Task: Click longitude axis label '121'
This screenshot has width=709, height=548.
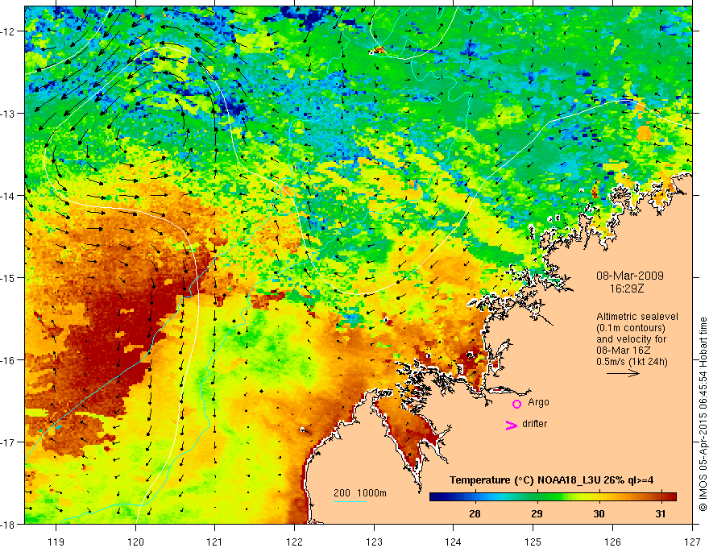Action: pos(215,542)
